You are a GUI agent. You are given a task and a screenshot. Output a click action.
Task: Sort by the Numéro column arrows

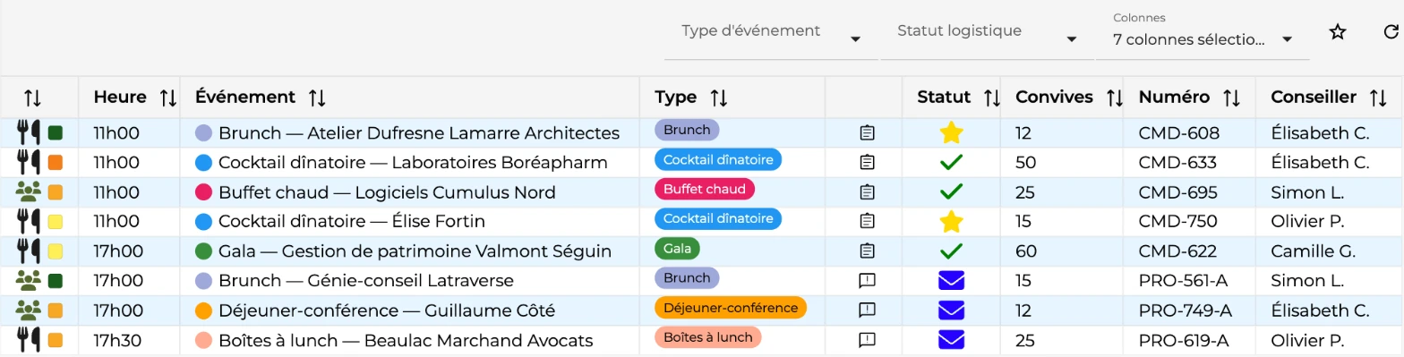1231,98
